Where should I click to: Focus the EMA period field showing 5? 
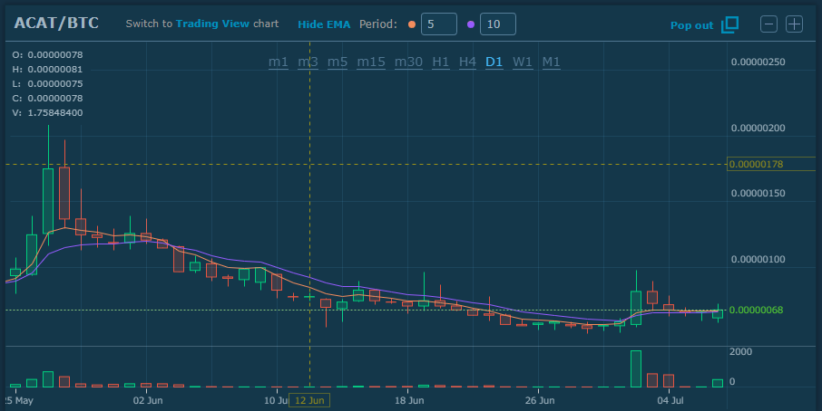[437, 24]
